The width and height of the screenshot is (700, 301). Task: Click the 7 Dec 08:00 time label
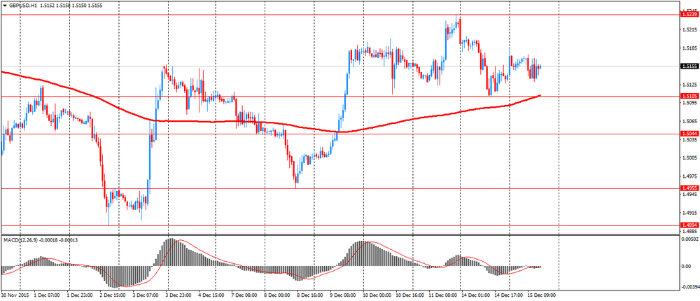click(244, 295)
